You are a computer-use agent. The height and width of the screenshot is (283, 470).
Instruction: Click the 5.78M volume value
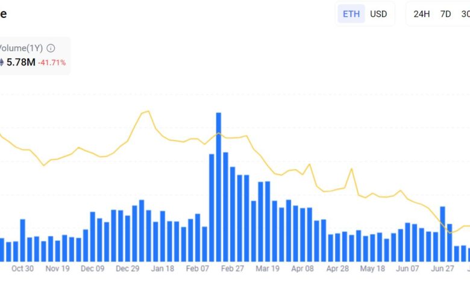(x=20, y=62)
